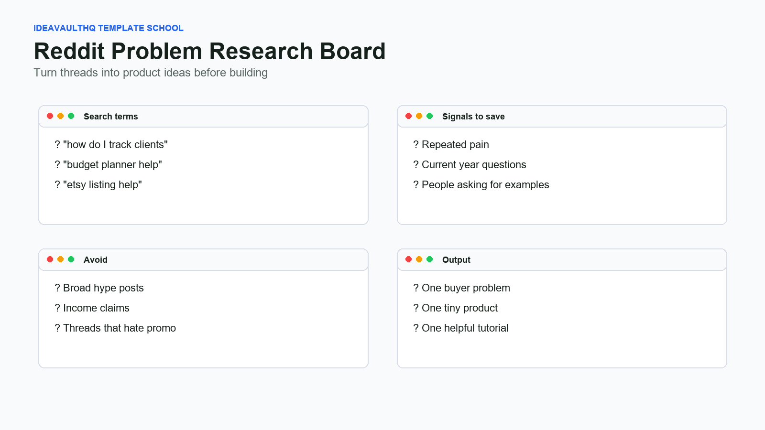Select the "Output" card title
The width and height of the screenshot is (765, 430).
click(x=456, y=260)
